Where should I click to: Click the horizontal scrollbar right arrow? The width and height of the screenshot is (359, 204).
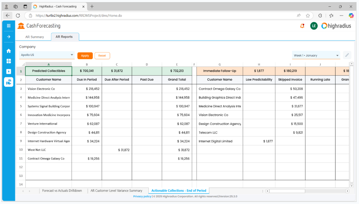(347, 191)
